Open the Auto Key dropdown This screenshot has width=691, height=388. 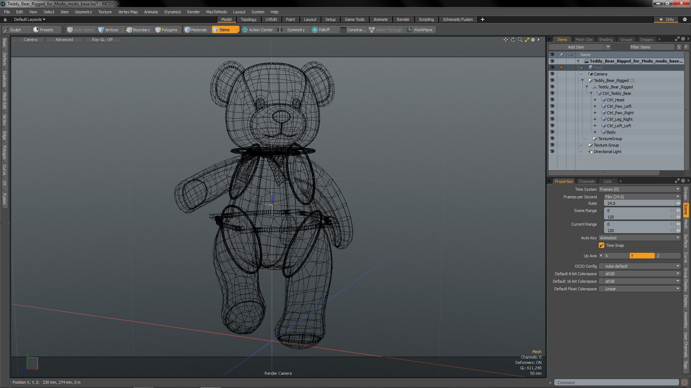tap(640, 238)
